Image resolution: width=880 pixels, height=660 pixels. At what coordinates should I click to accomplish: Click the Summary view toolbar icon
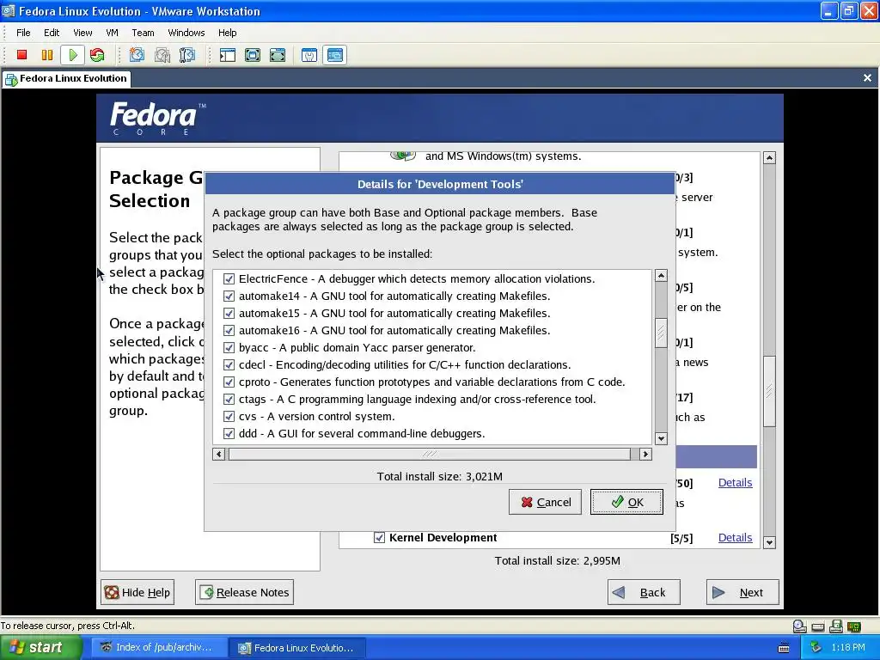(x=309, y=55)
